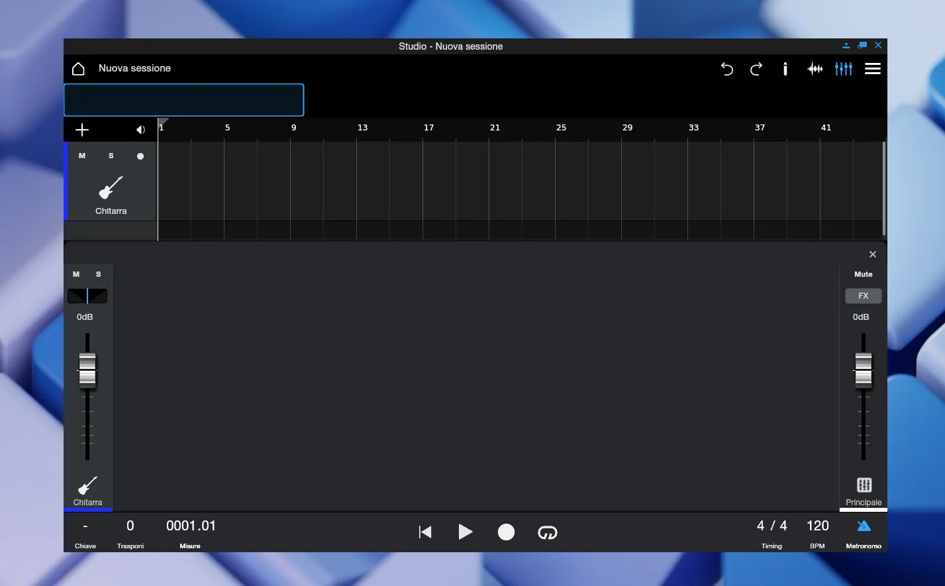Image resolution: width=945 pixels, height=586 pixels.
Task: Mute the Chitarra track in track header
Action: (x=82, y=156)
